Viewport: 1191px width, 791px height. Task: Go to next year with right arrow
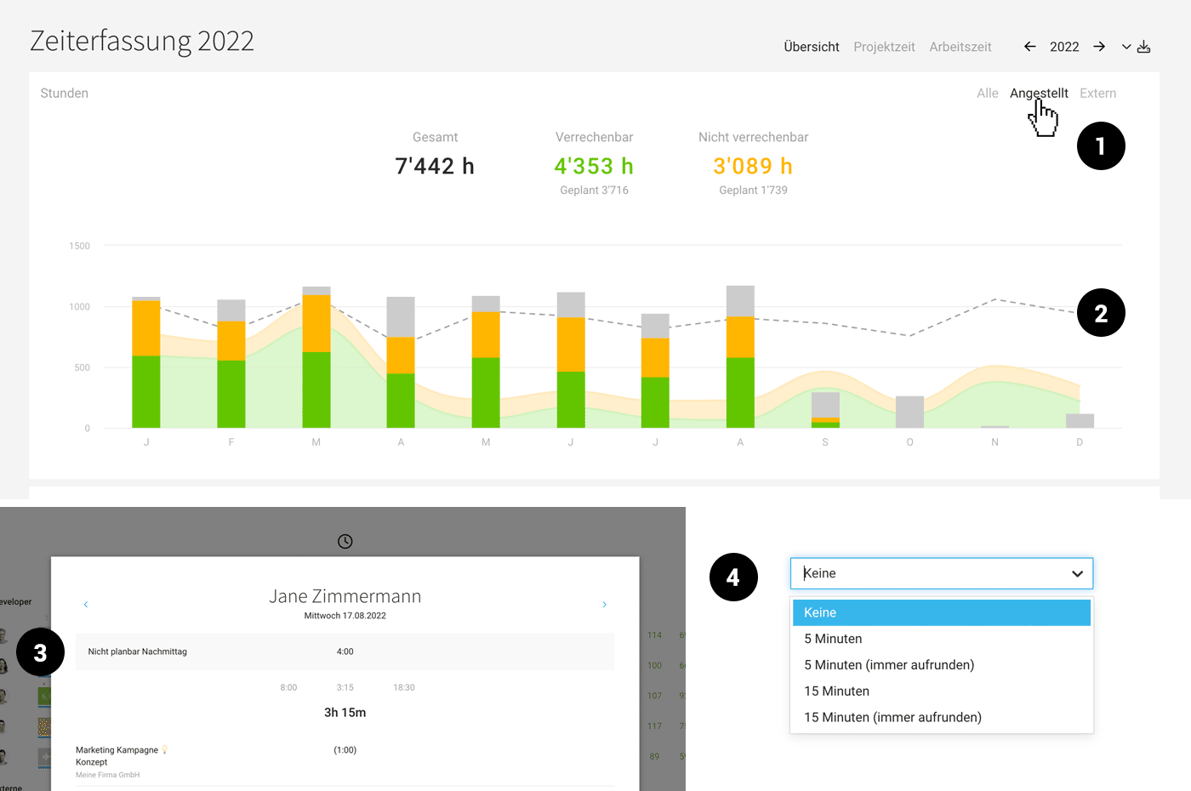tap(1099, 47)
